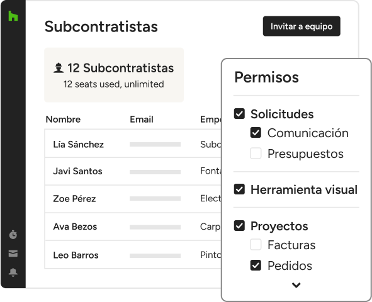Uncheck the Pedidos checkbox
This screenshot has height=302, width=372.
256,266
